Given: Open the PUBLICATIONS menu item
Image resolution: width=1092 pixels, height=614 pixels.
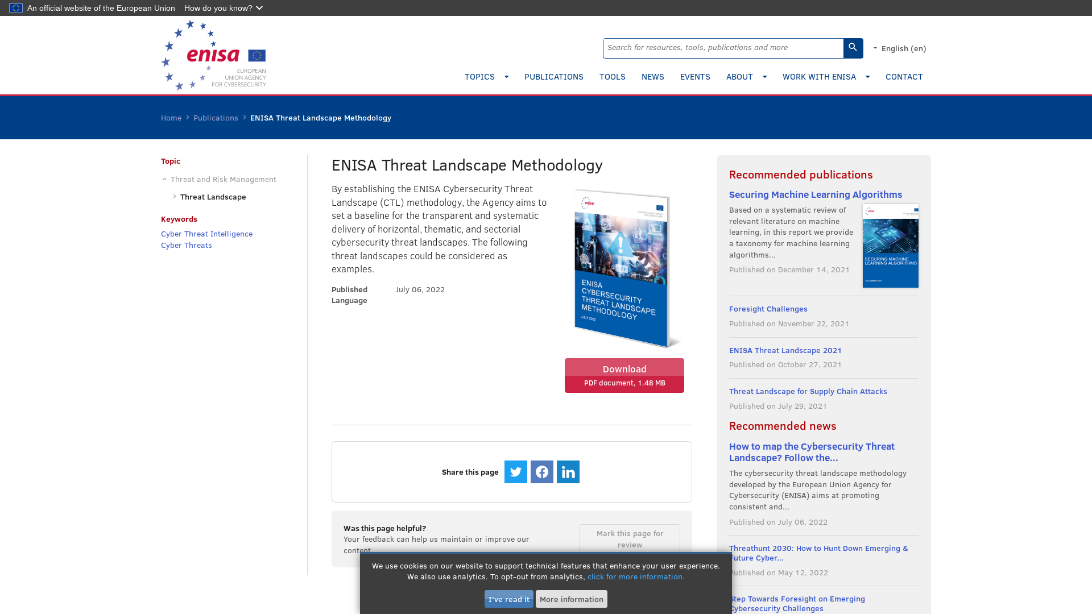Looking at the screenshot, I should click(553, 77).
